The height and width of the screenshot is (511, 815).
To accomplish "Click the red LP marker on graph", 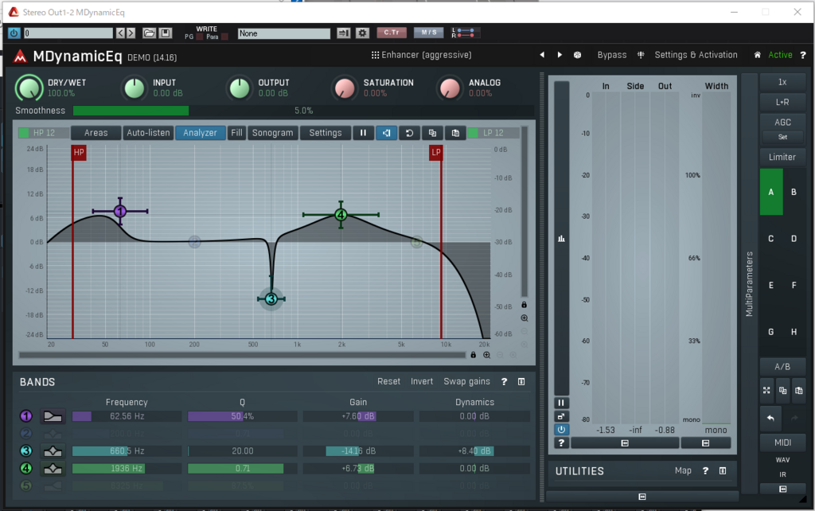I will coord(435,153).
